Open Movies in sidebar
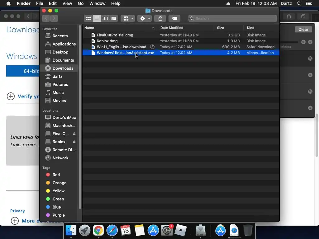The width and height of the screenshot is (319, 239). (x=59, y=101)
